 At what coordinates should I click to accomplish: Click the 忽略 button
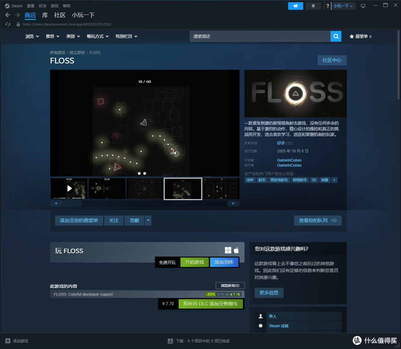[x=134, y=221]
